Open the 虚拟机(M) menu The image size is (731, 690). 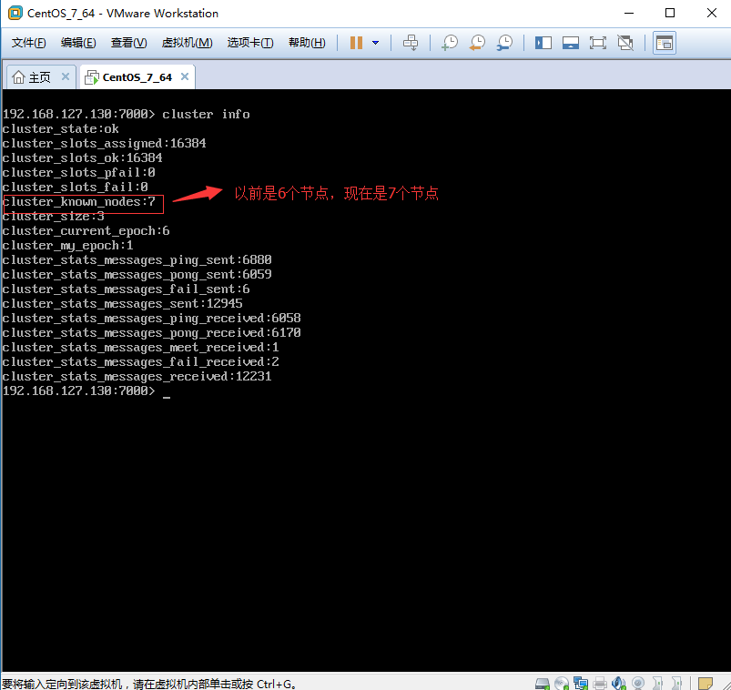[187, 43]
